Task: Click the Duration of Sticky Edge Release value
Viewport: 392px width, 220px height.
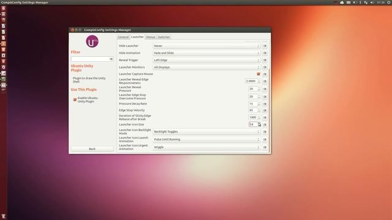Action: (253, 117)
